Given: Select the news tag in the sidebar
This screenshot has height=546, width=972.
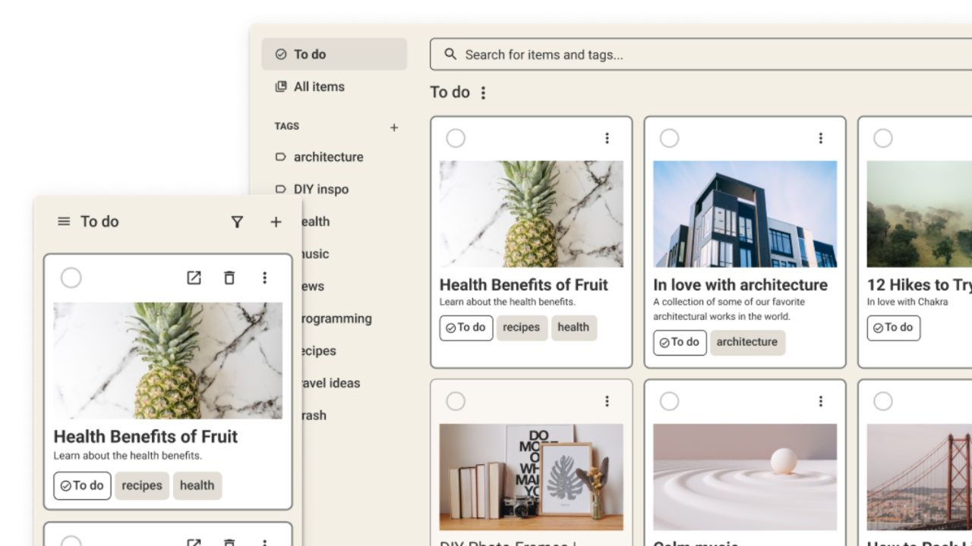Looking at the screenshot, I should pos(314,287).
